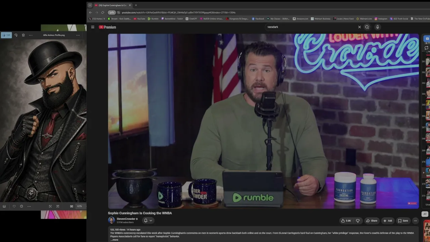Toggle the channel notification bell
Viewport: 430px width, 242px height.
(145, 220)
